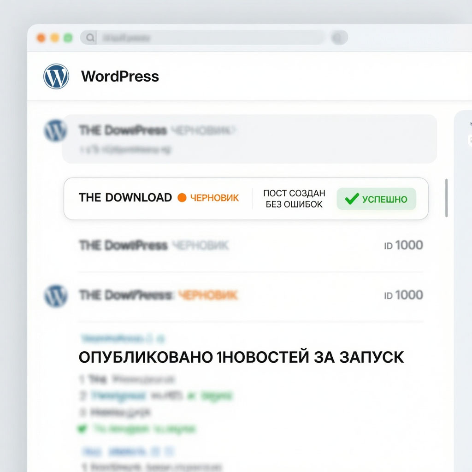Screen dimensions: 472x472
Task: Click the УСПЕШНО status badge
Action: pos(376,199)
